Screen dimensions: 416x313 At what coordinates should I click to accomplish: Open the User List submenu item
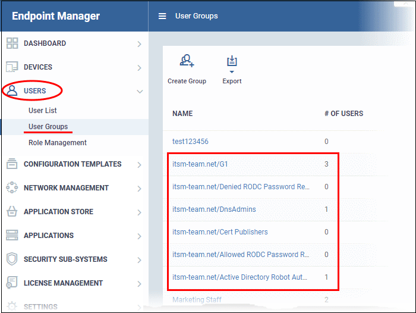coord(42,111)
